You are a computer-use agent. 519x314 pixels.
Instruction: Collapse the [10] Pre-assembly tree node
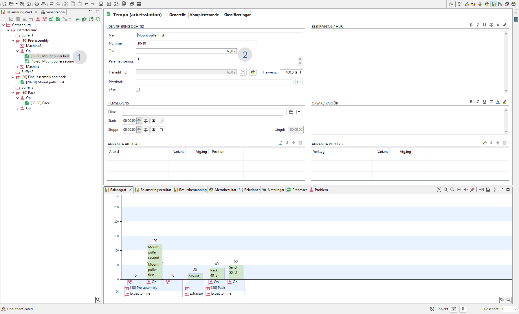13,41
